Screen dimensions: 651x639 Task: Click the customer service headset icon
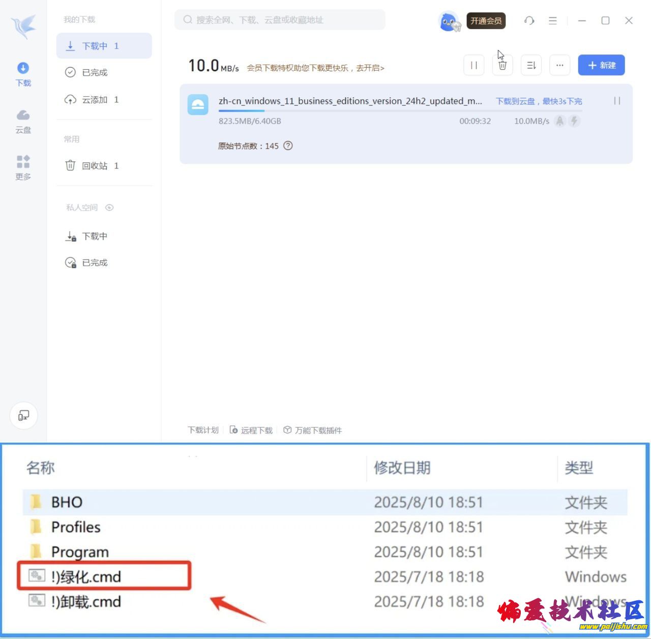tap(529, 21)
